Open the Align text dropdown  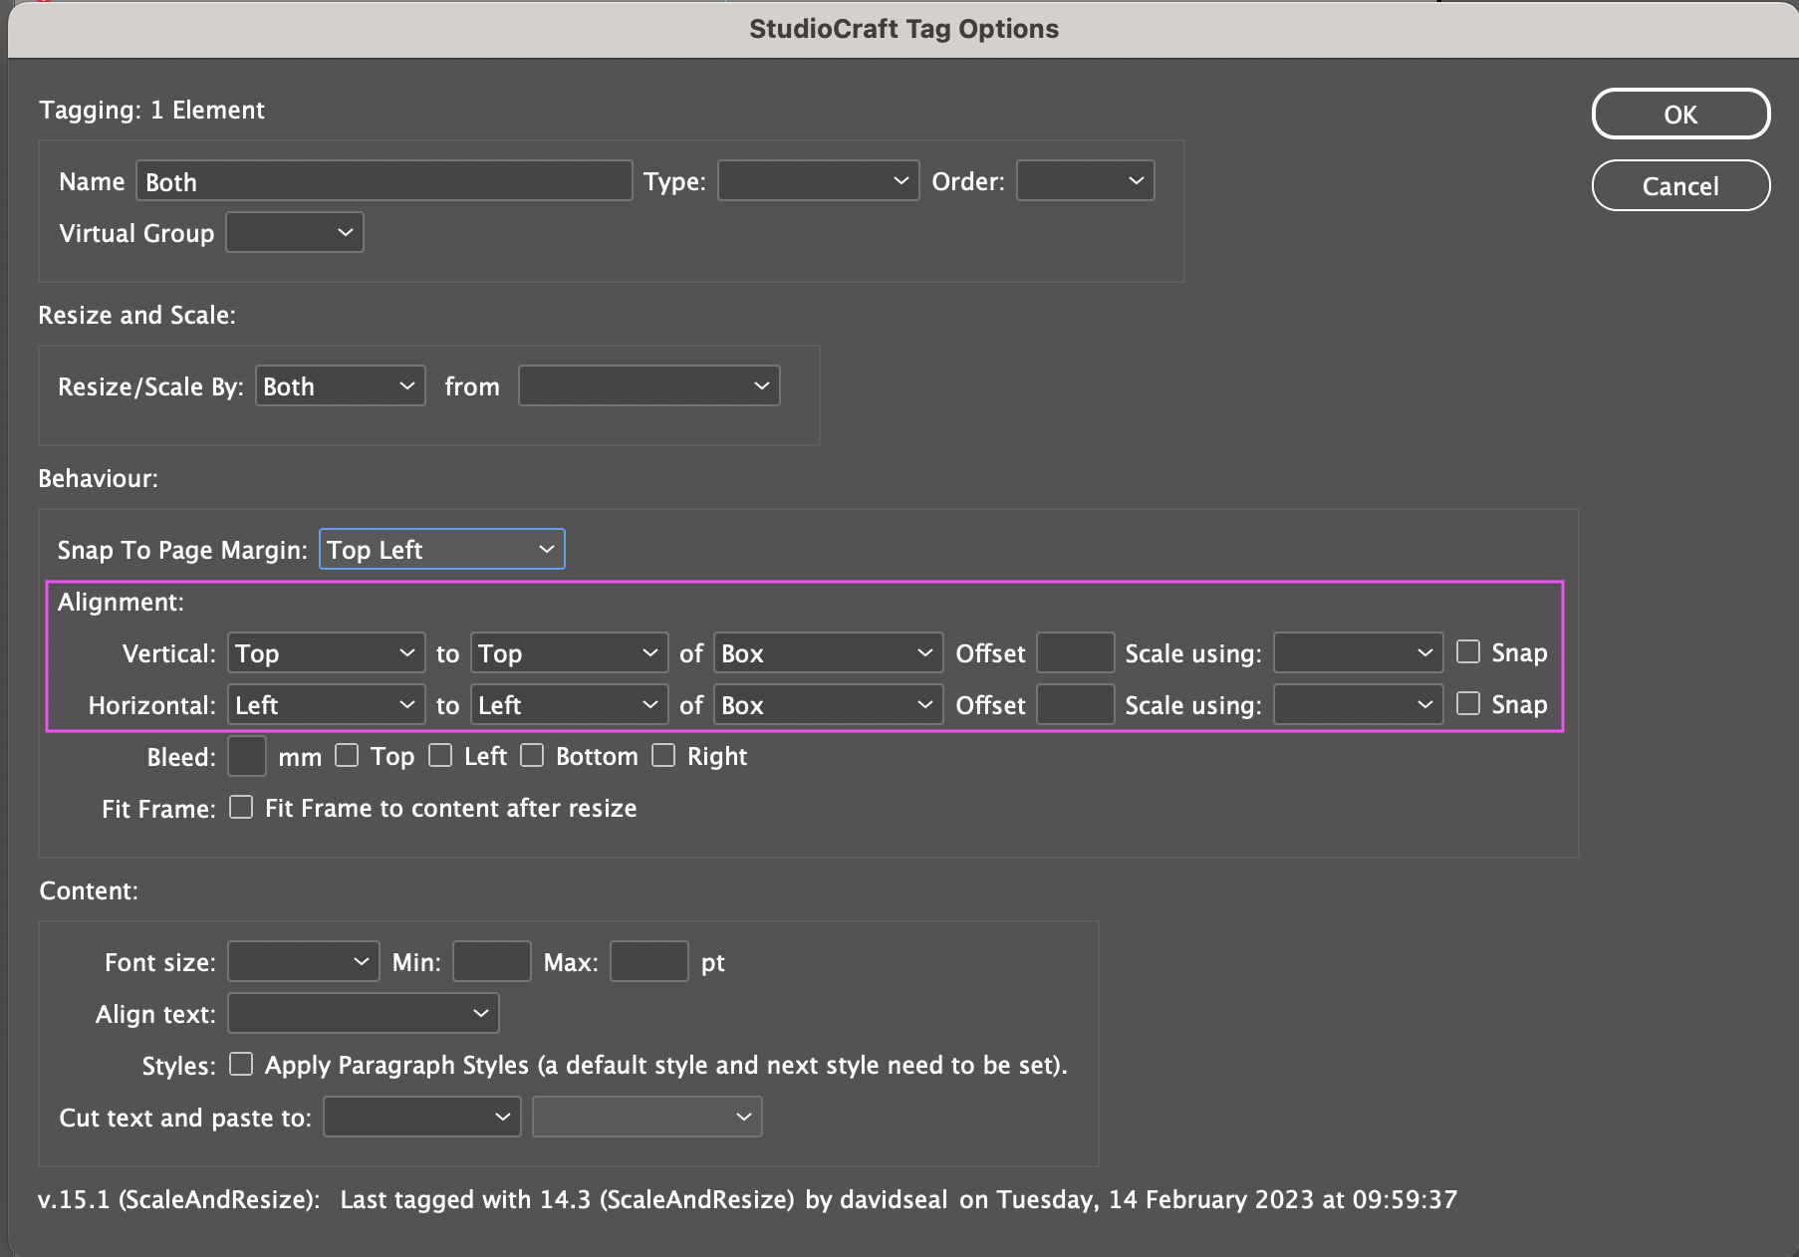(x=364, y=1014)
